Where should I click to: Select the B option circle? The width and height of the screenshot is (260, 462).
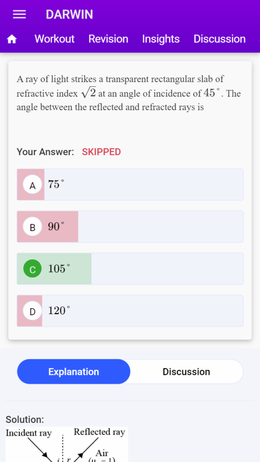click(x=32, y=227)
